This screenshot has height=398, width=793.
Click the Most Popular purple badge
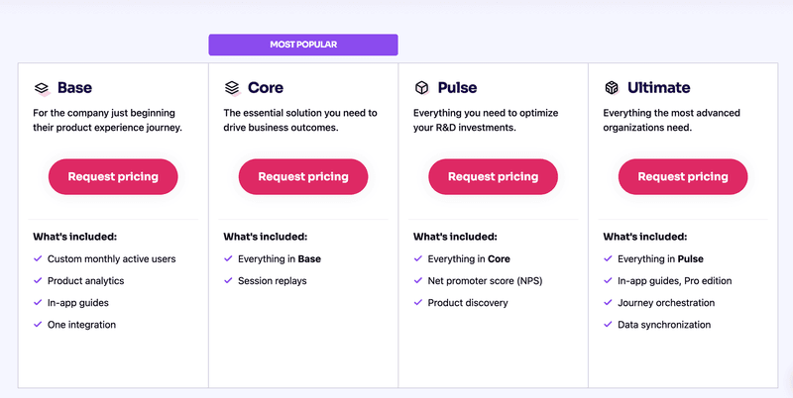pos(303,45)
